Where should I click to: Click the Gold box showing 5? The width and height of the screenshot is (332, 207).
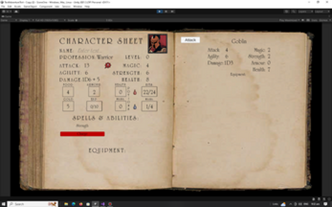[x=68, y=106]
